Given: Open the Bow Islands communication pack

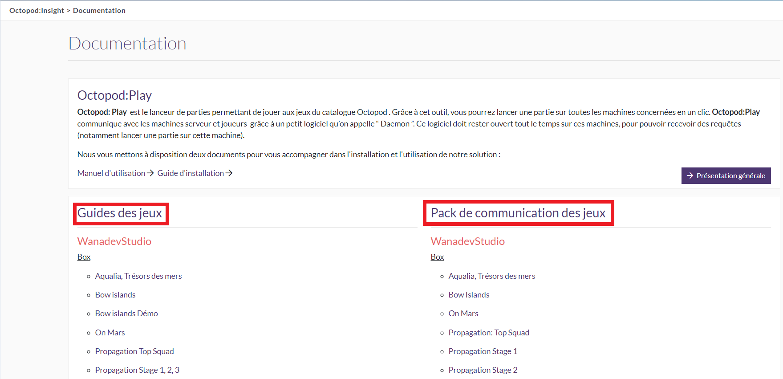Looking at the screenshot, I should tap(469, 295).
